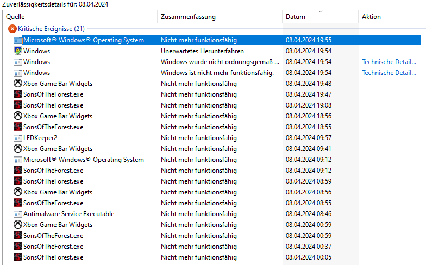This screenshot has width=426, height=265.
Task: Click icon of Windows ist nicht mehr funktionsfähig row
Action: point(18,73)
